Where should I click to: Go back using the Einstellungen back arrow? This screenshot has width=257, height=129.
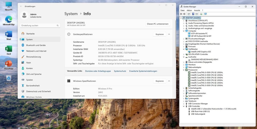coord(21,6)
